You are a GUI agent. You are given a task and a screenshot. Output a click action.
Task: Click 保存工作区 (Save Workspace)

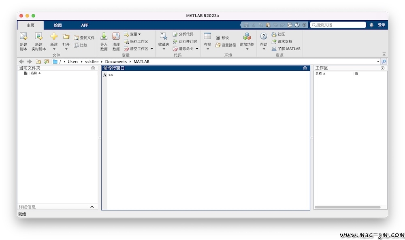pos(136,41)
